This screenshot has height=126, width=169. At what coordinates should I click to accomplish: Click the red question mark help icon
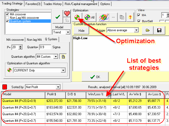point(130,17)
